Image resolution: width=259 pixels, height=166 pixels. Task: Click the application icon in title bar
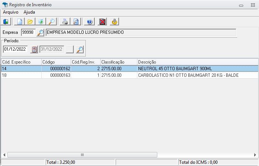tap(5, 5)
